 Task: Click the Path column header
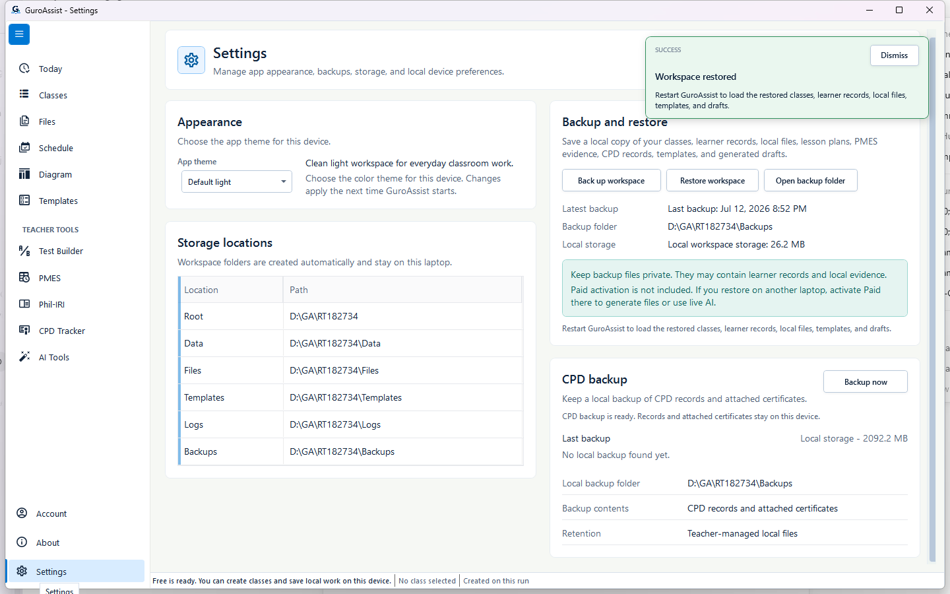402,290
